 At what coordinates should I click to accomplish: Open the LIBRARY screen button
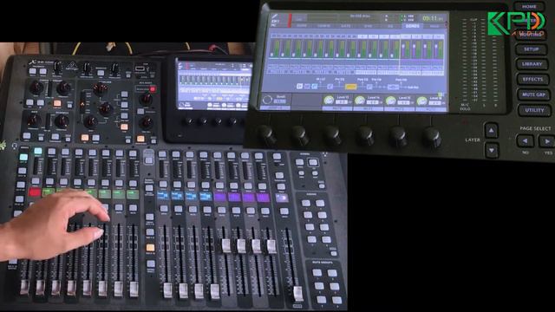[532, 64]
